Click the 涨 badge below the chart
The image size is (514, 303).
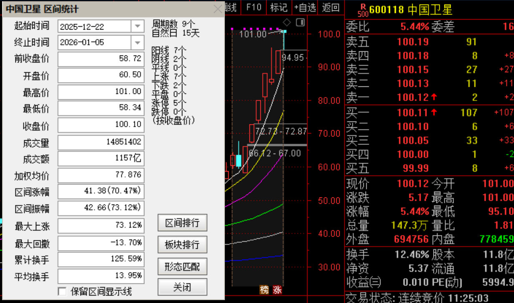pyautogui.click(x=277, y=290)
